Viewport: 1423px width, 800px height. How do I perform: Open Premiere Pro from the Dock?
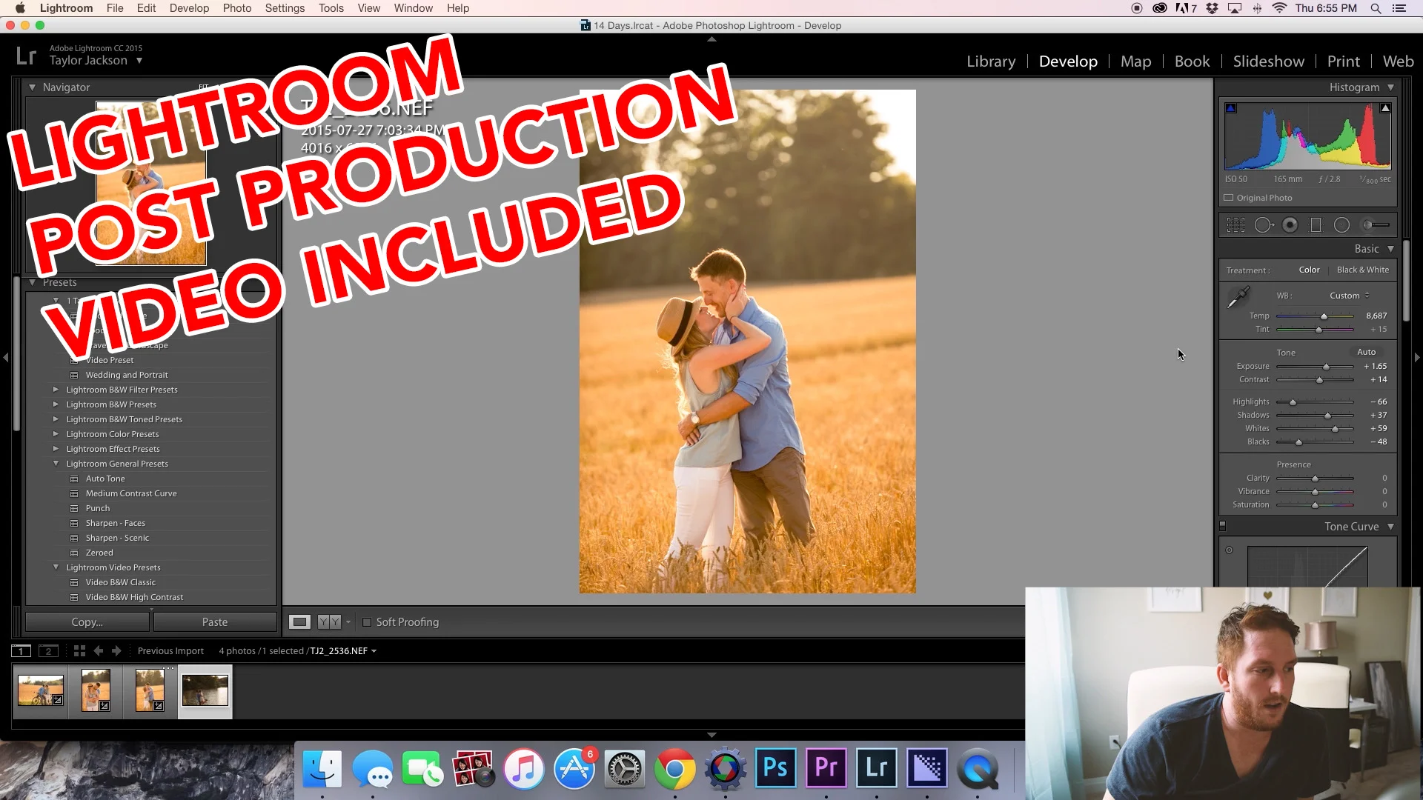click(x=826, y=768)
